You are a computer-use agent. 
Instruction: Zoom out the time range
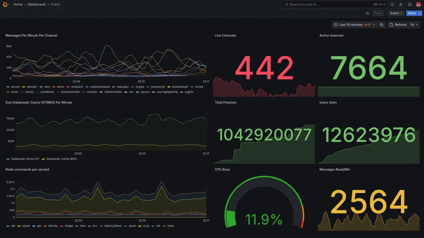pyautogui.click(x=382, y=25)
